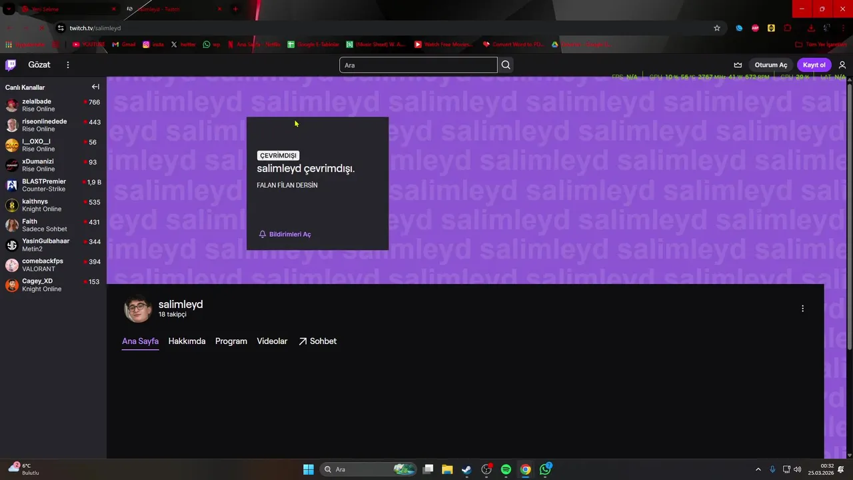Turn on notifications with Bildirimleri Aç

point(285,234)
